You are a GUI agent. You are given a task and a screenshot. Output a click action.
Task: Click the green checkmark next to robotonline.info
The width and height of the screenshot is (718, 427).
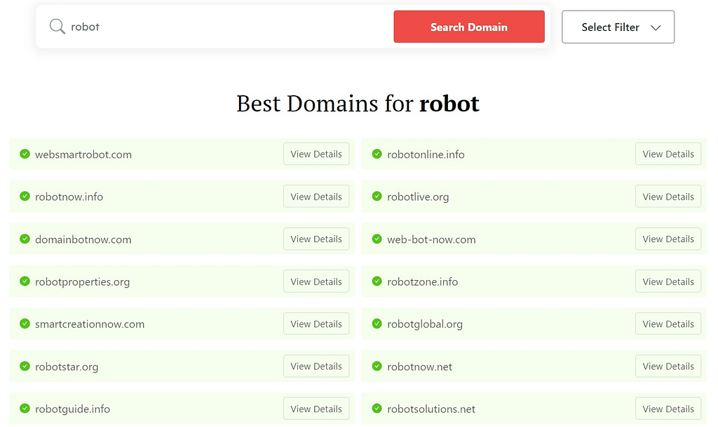377,154
